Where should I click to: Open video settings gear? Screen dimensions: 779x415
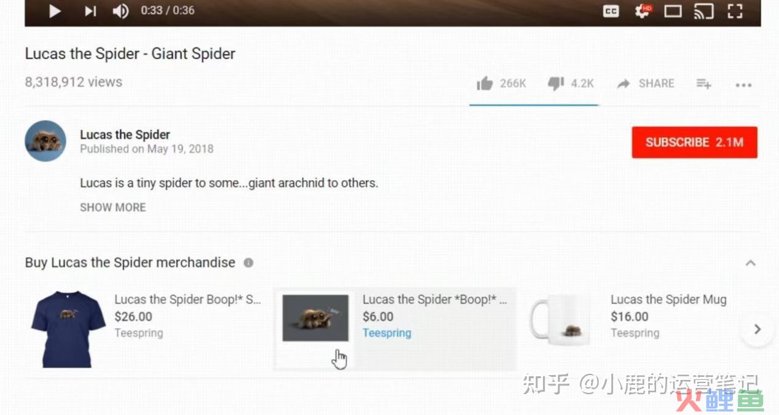pyautogui.click(x=643, y=11)
